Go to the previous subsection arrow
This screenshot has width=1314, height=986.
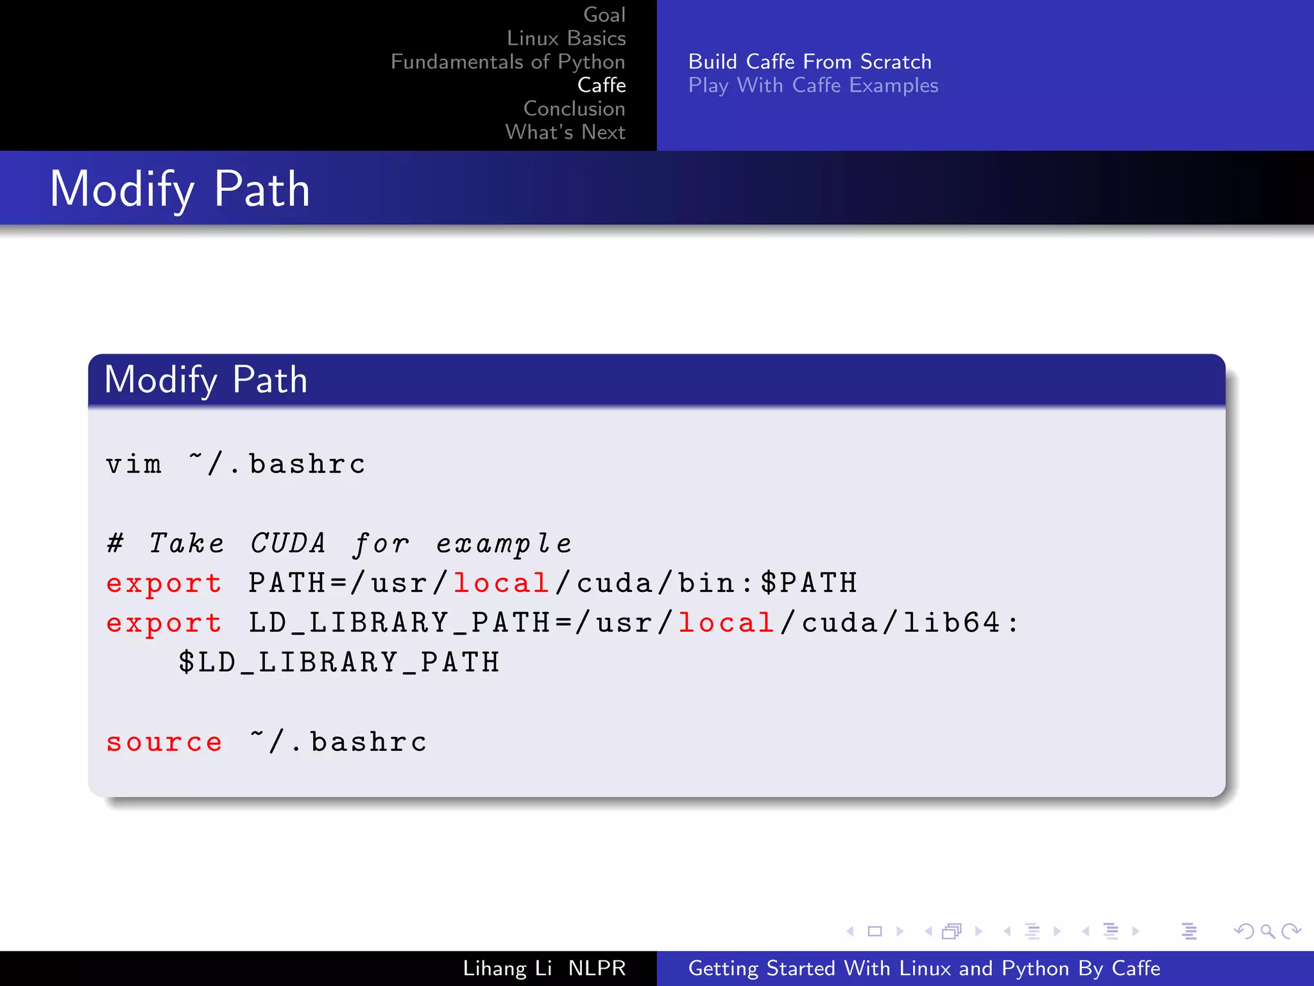click(1007, 931)
